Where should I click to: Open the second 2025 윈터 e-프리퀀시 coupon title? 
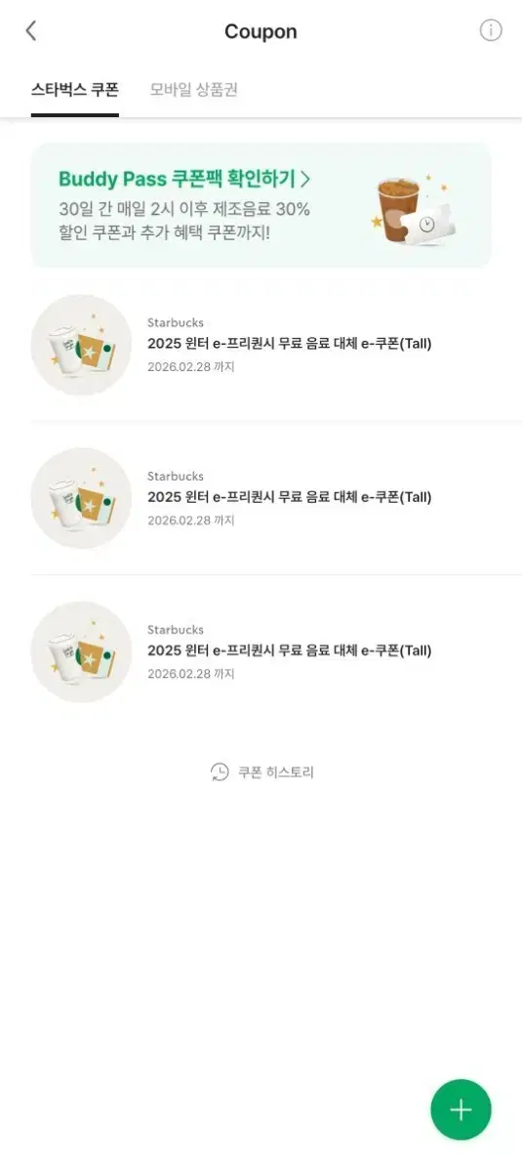coord(289,497)
